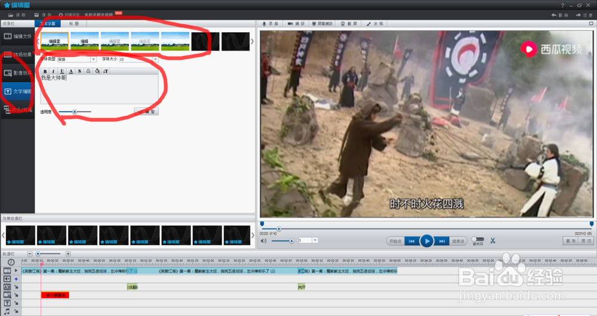Image resolution: width=597 pixels, height=316 pixels.
Task: Zoom out timeline with minus button
Action: [x=30, y=253]
